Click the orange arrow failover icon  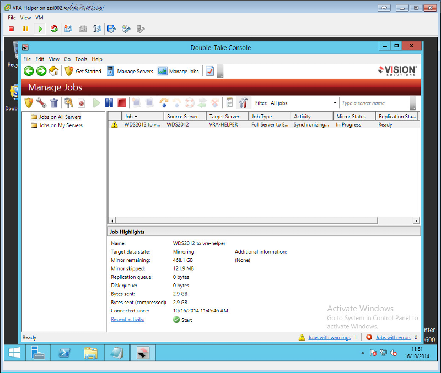click(164, 103)
